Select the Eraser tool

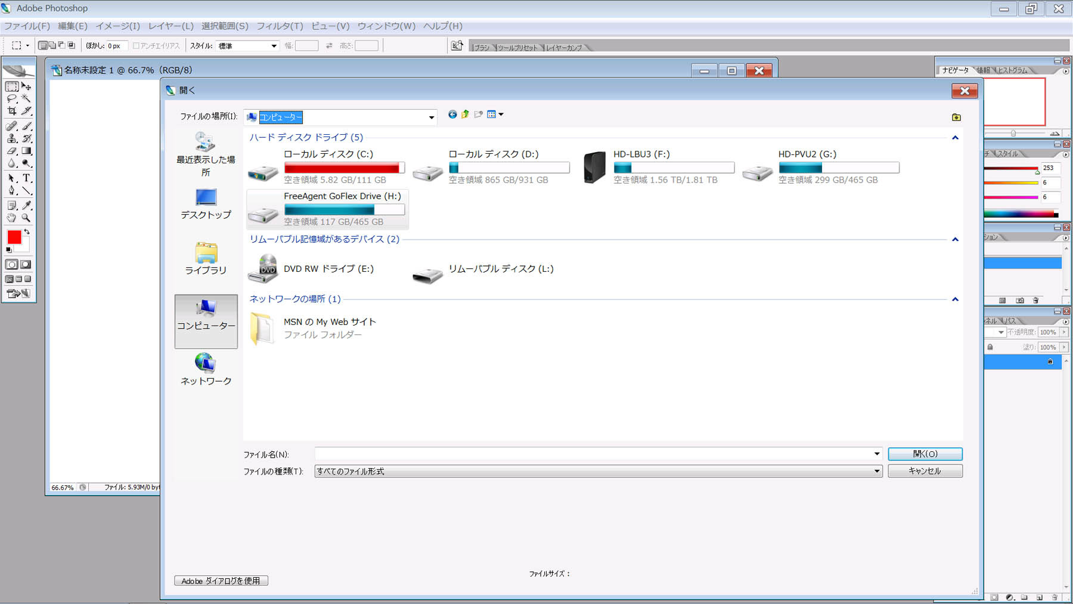click(12, 151)
